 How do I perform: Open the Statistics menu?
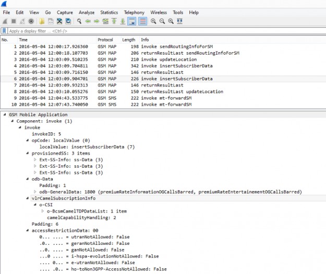coord(109,12)
